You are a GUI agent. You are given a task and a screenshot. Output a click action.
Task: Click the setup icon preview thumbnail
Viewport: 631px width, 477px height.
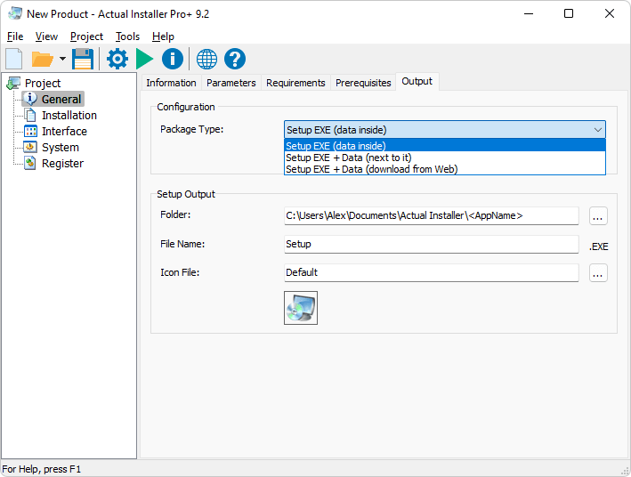pyautogui.click(x=301, y=308)
